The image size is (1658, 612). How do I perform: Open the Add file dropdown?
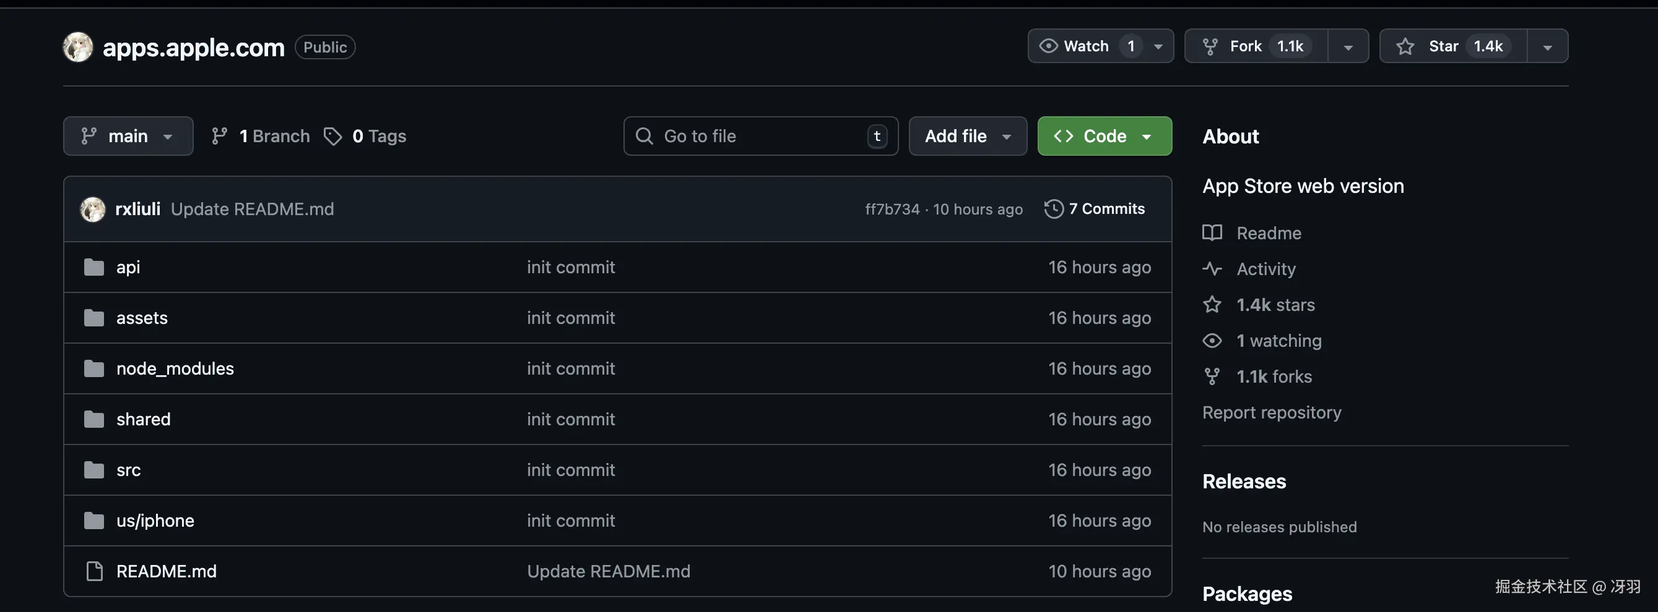966,136
